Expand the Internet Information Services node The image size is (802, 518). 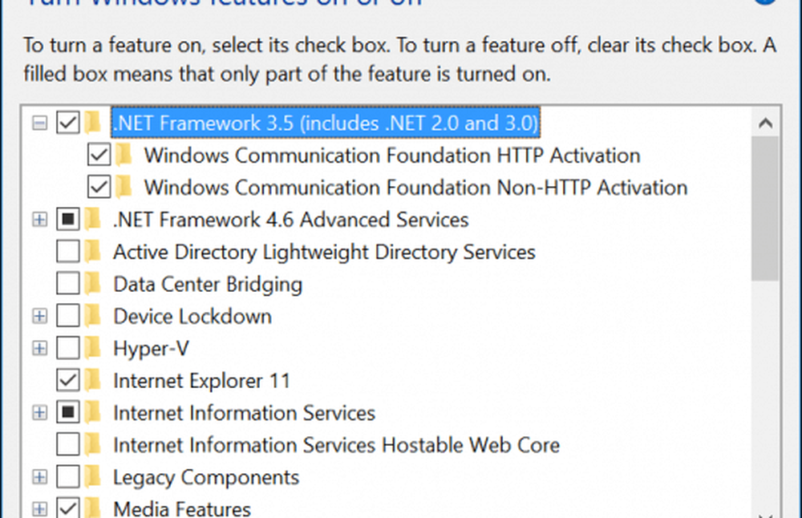coord(39,413)
